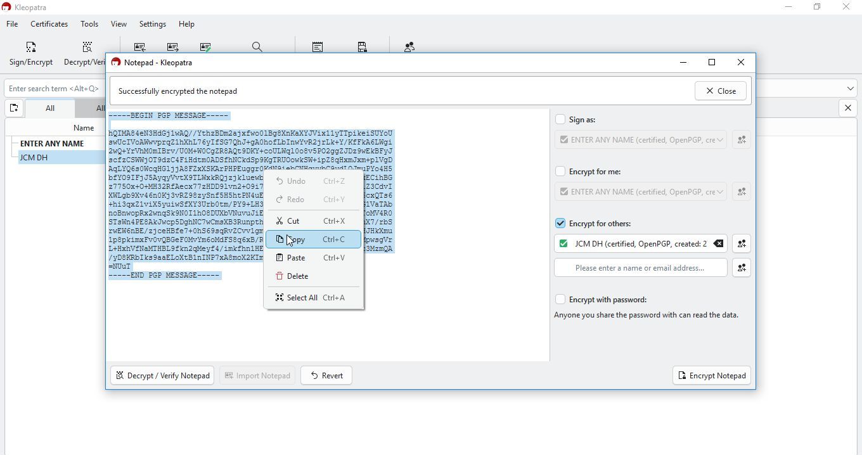The height and width of the screenshot is (455, 862).
Task: Dismiss the success message with Close button
Action: click(721, 91)
